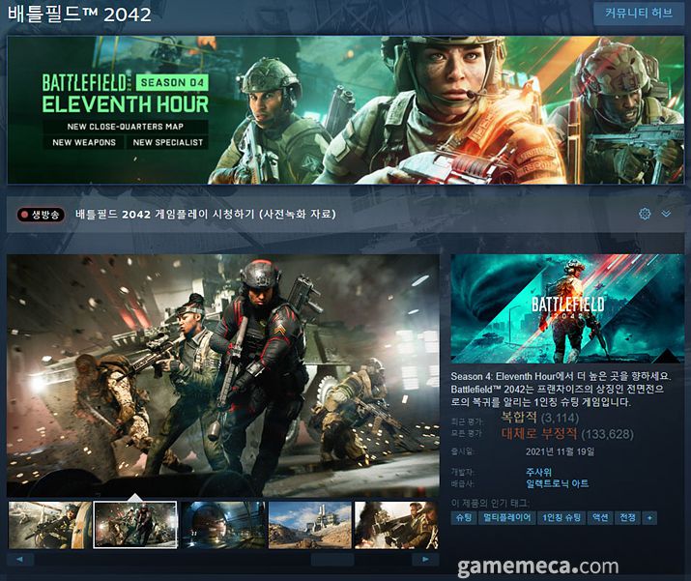Select the 슈팅 tag
Screen dimensions: 691x581
tap(465, 518)
